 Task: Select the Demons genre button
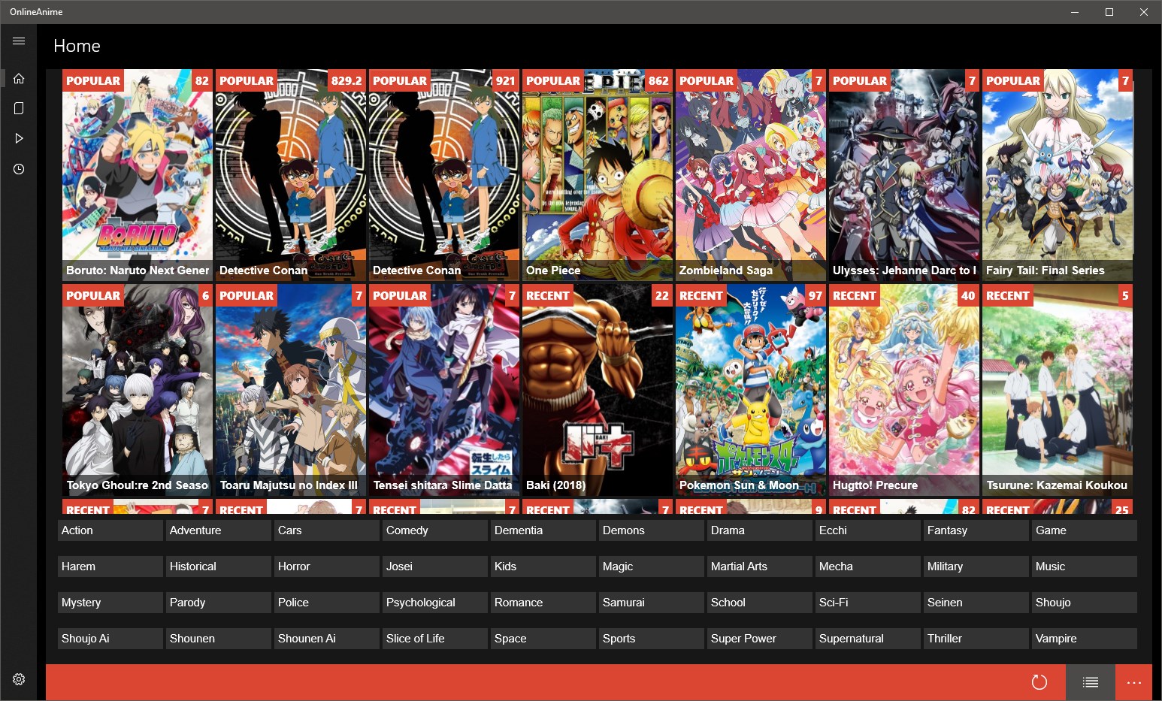coord(652,530)
